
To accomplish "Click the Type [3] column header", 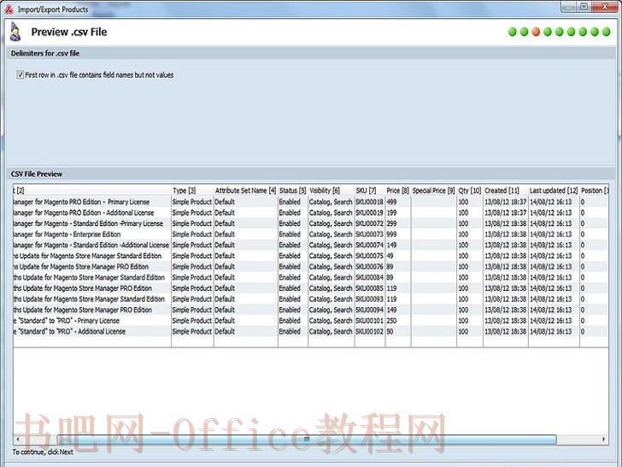I will [192, 191].
